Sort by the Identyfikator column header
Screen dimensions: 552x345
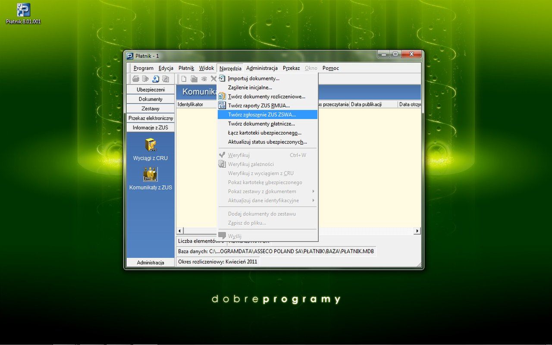(197, 104)
